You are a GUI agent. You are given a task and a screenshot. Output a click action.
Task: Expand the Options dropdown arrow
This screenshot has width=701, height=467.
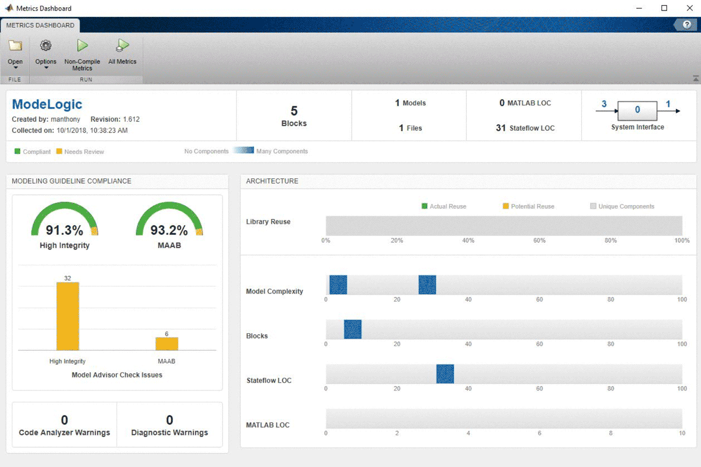coord(46,68)
